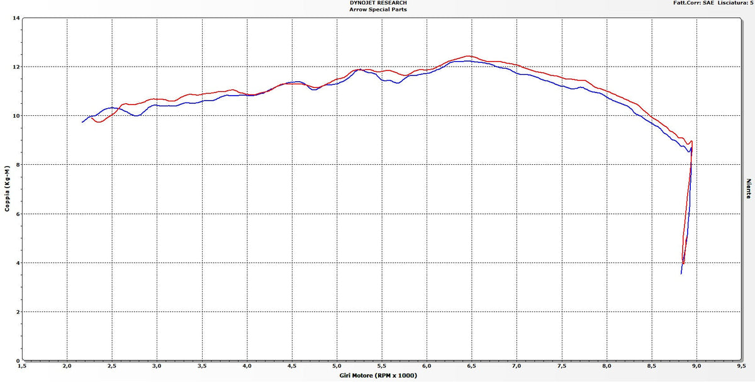Click the 3,0 tick label on RPM axis

tap(157, 366)
